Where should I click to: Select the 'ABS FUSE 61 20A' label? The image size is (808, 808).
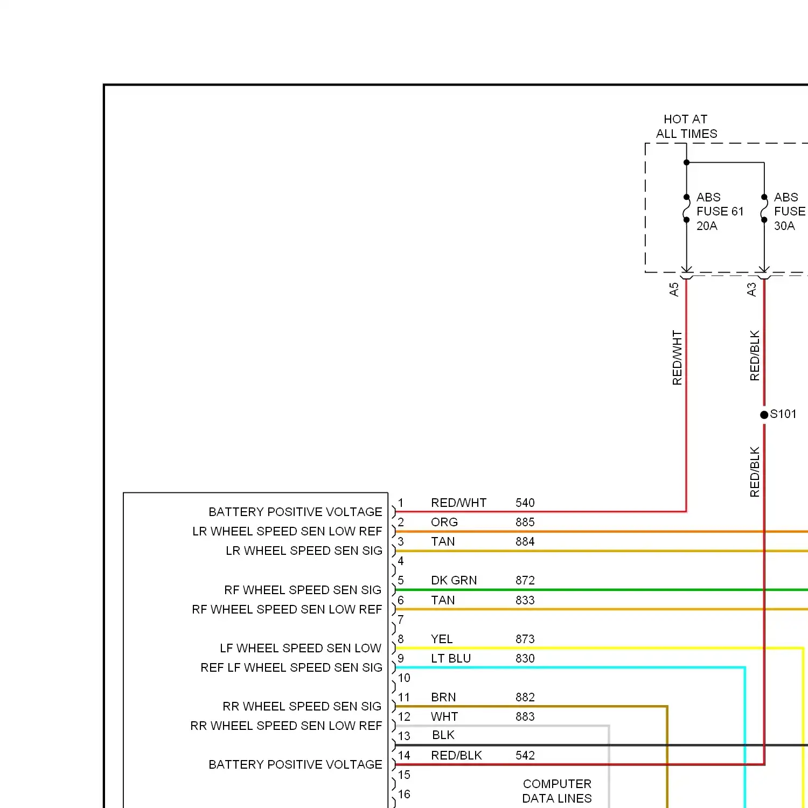pos(720,211)
